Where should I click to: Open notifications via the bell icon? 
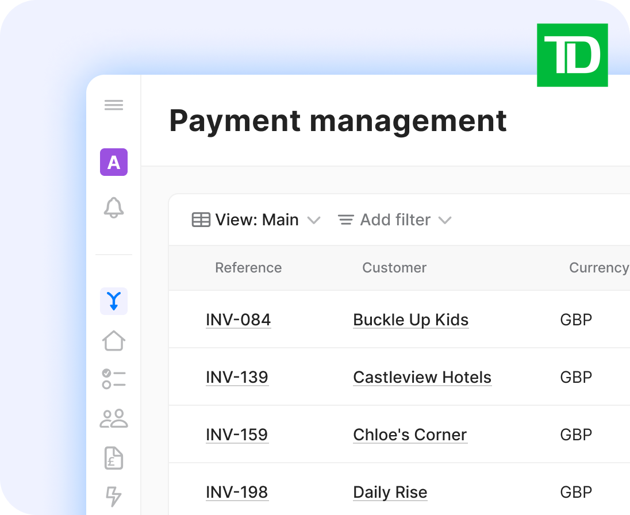coord(113,209)
